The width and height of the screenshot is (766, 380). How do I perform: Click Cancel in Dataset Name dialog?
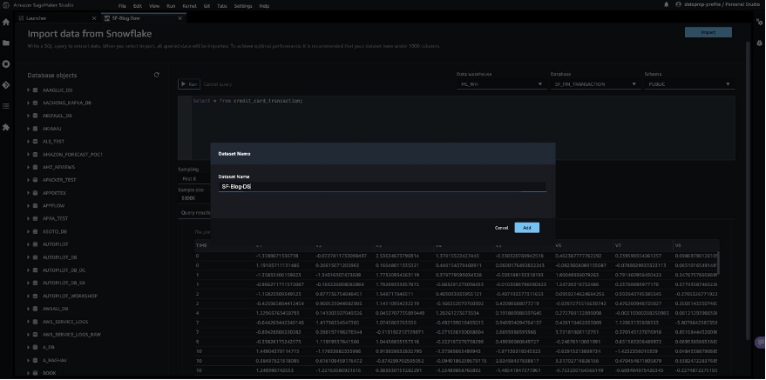pyautogui.click(x=501, y=228)
